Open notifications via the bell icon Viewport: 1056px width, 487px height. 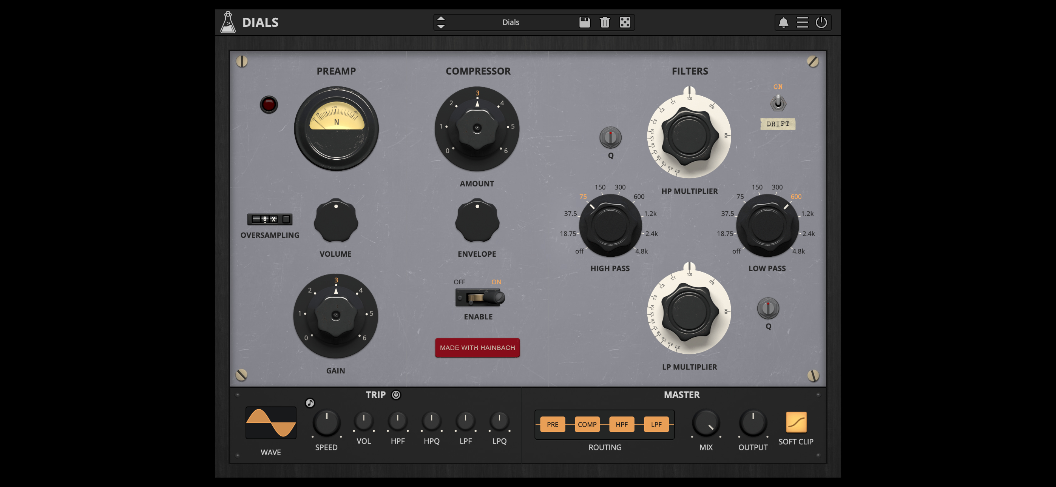[x=784, y=22]
